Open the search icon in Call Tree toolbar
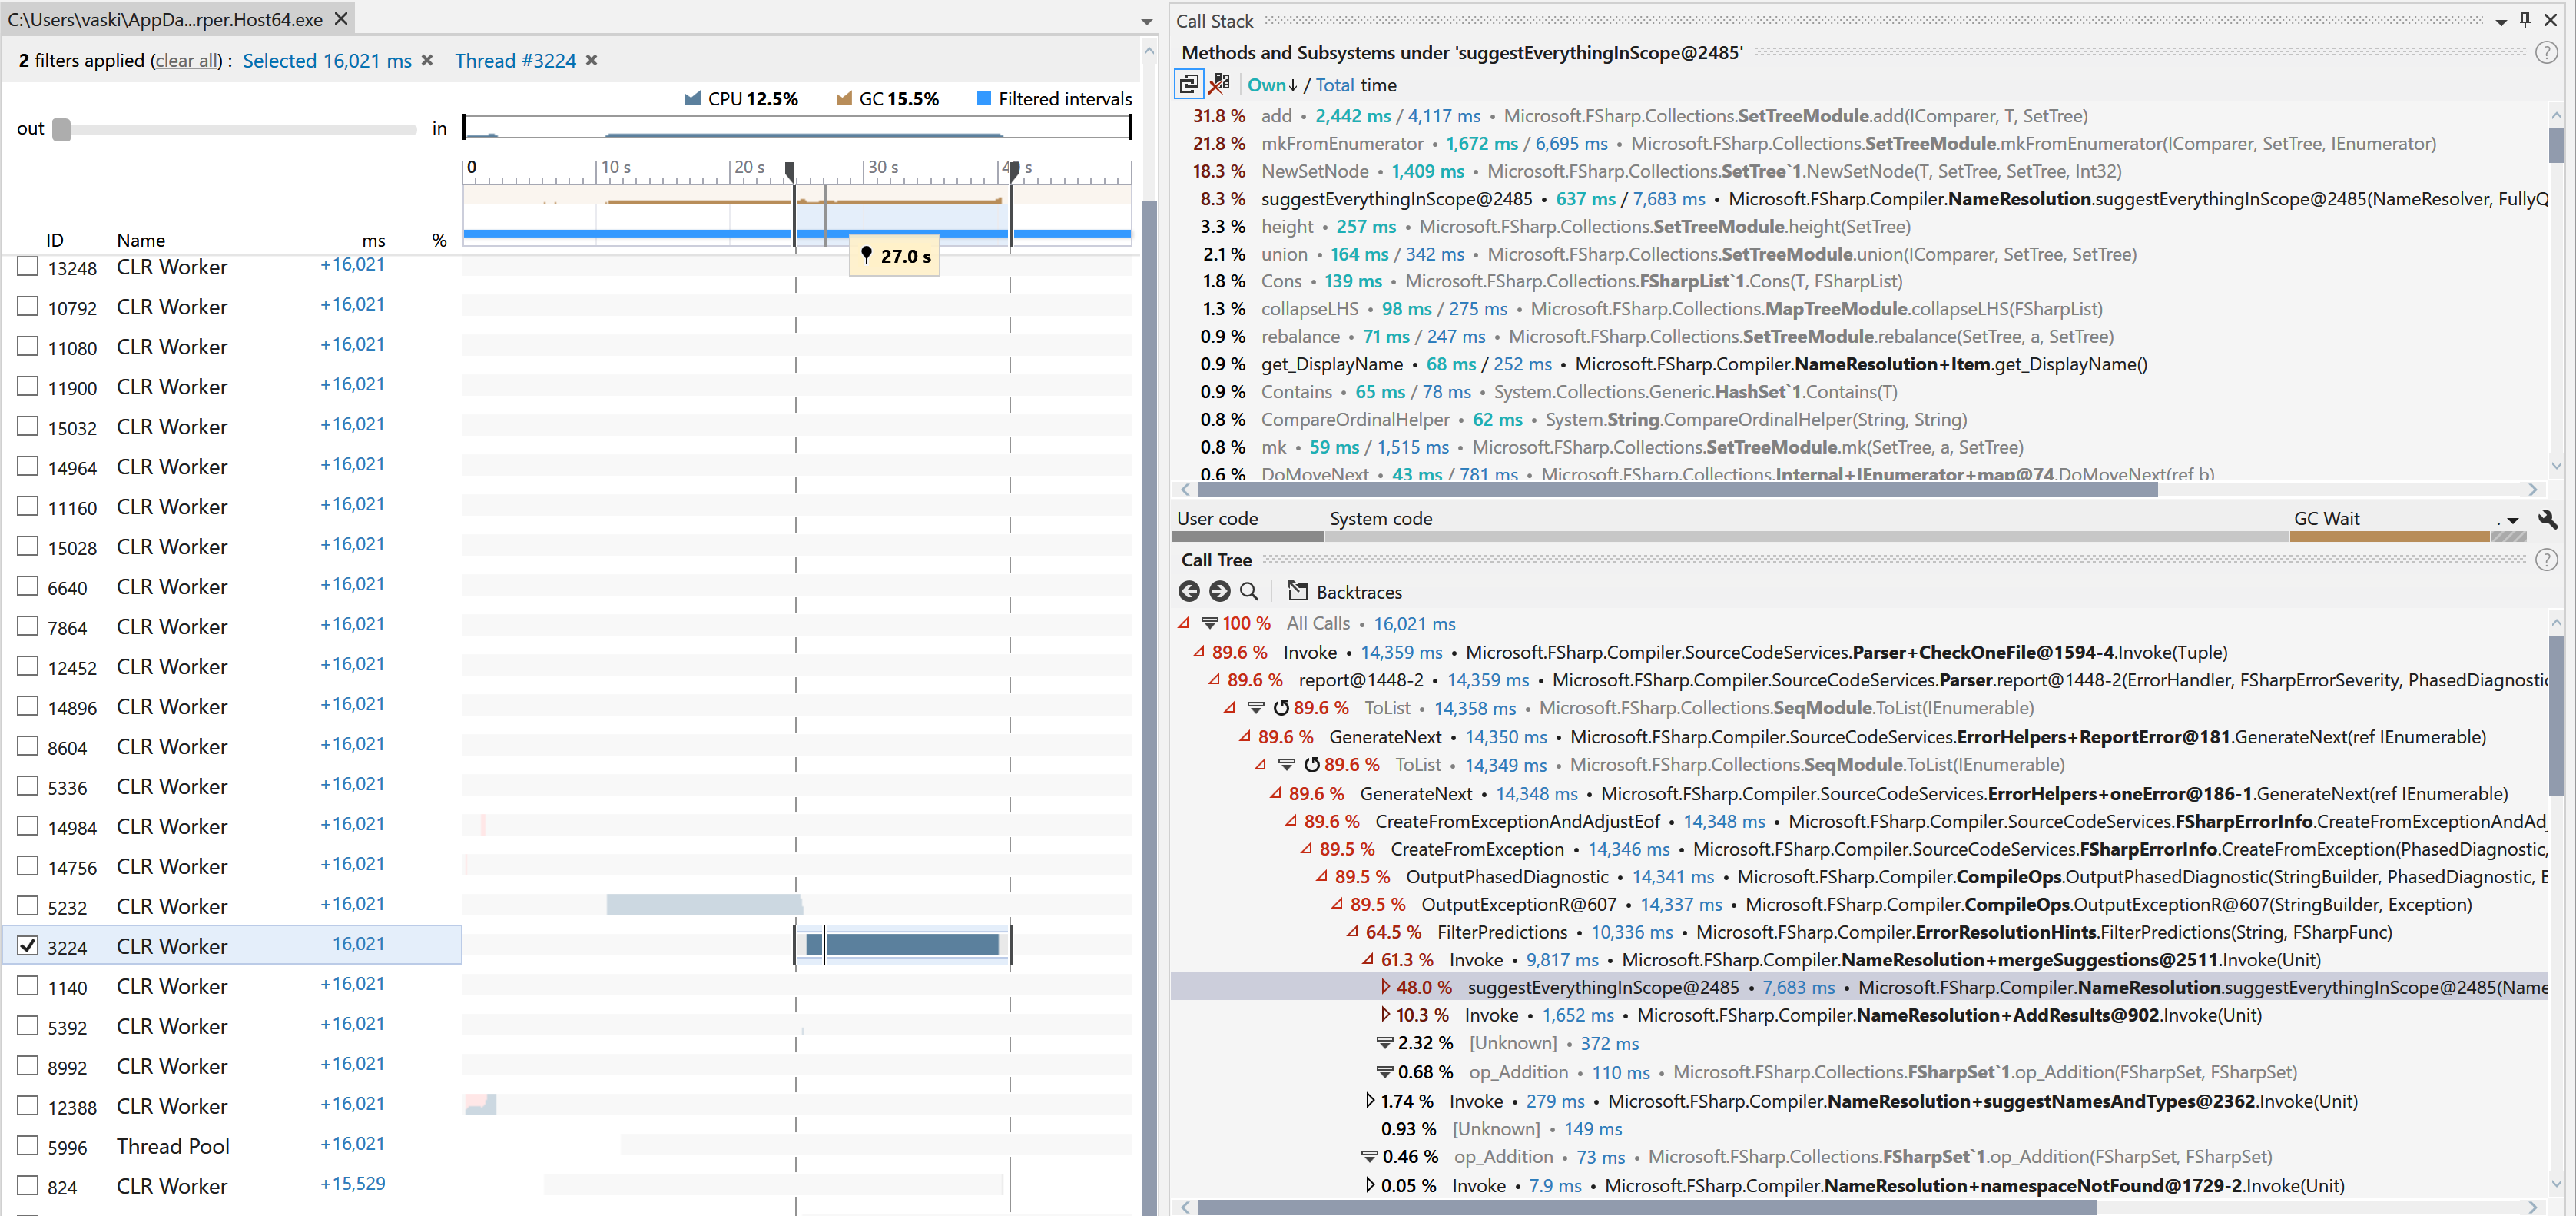Viewport: 2576px width, 1216px height. point(1249,592)
